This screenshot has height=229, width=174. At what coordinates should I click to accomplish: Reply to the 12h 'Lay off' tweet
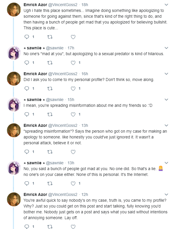click(x=27, y=227)
